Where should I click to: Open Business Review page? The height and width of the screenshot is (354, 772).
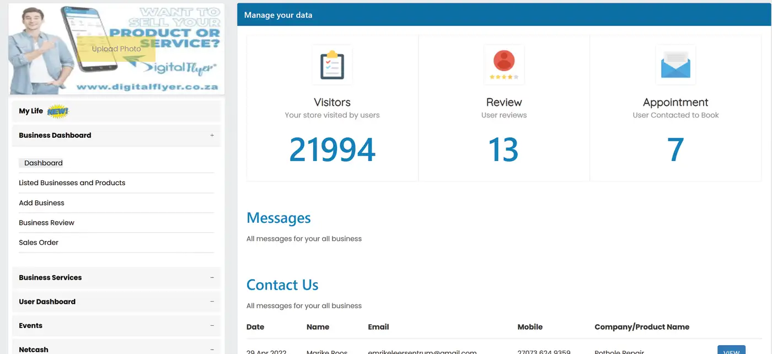click(46, 223)
